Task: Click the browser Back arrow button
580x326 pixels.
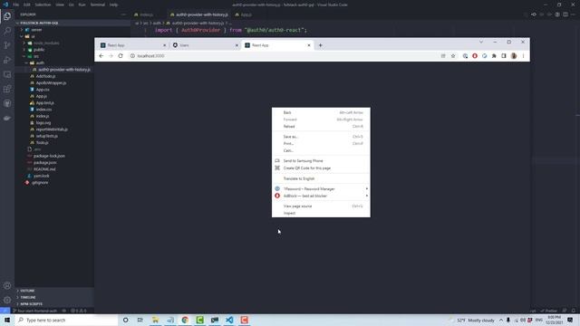Action: coord(101,56)
